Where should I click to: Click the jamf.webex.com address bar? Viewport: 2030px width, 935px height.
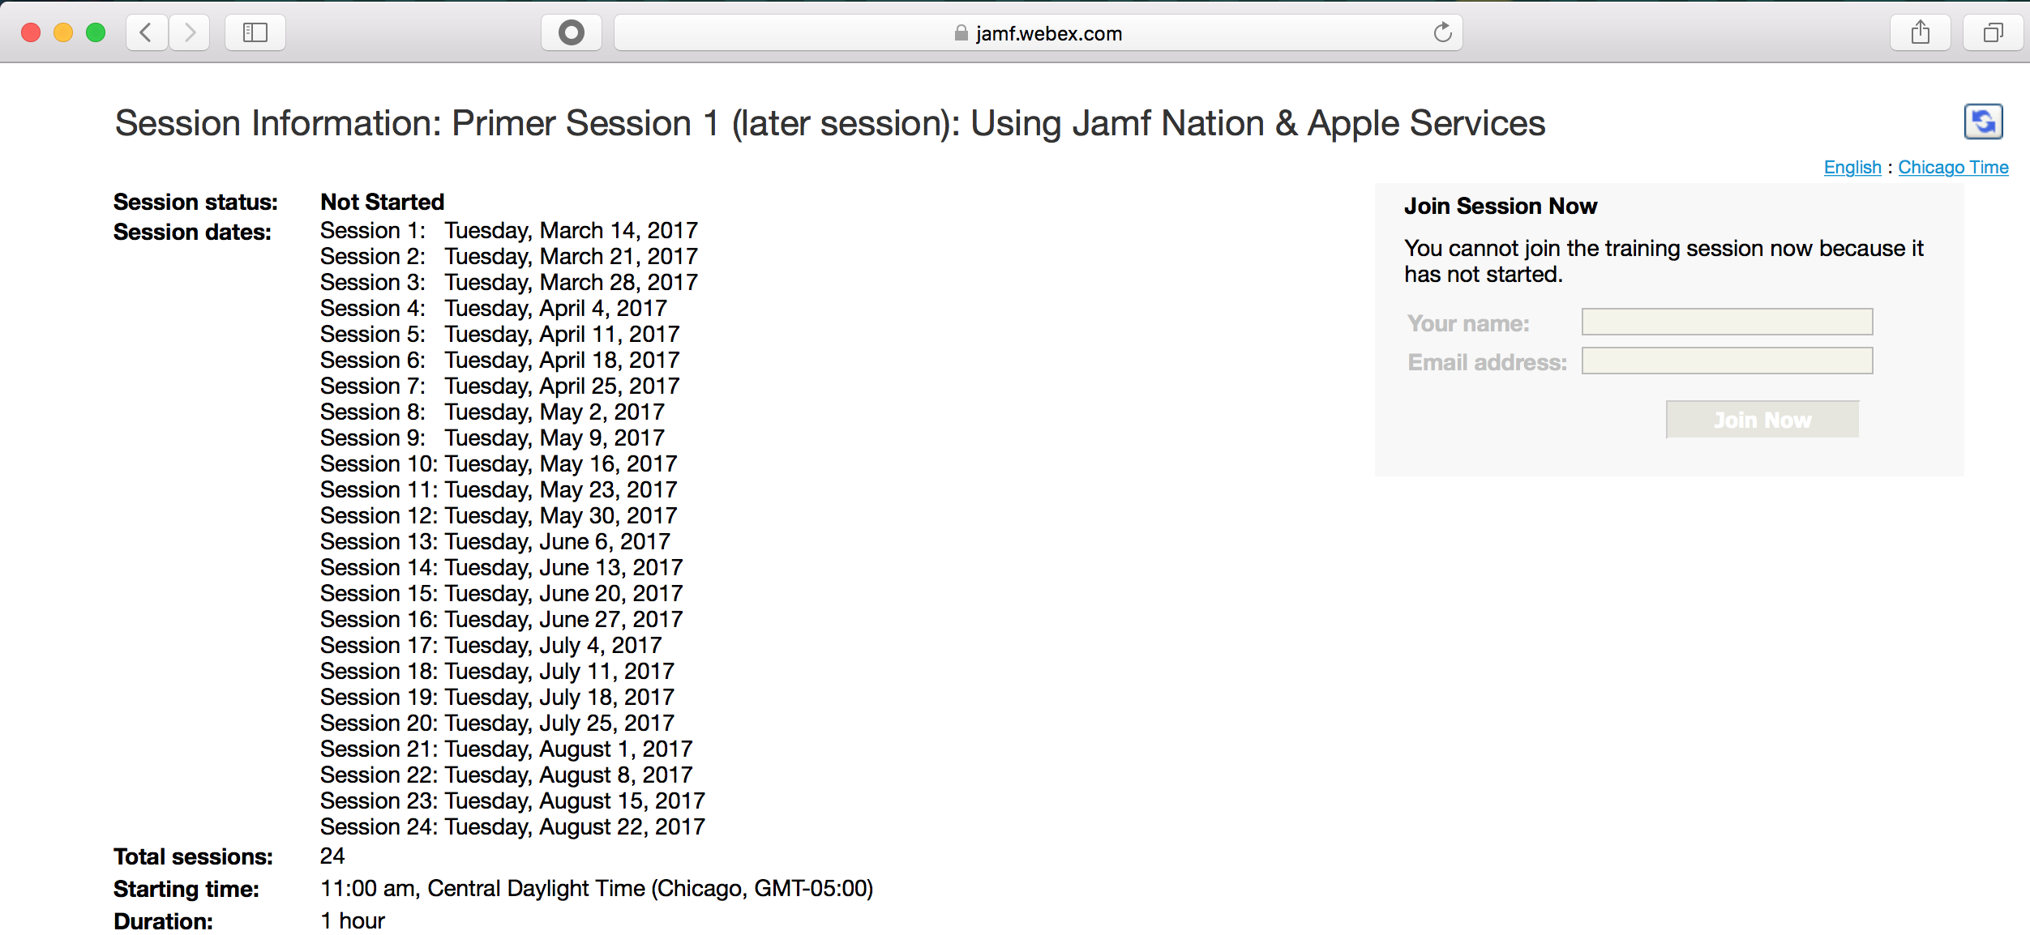coord(1039,32)
